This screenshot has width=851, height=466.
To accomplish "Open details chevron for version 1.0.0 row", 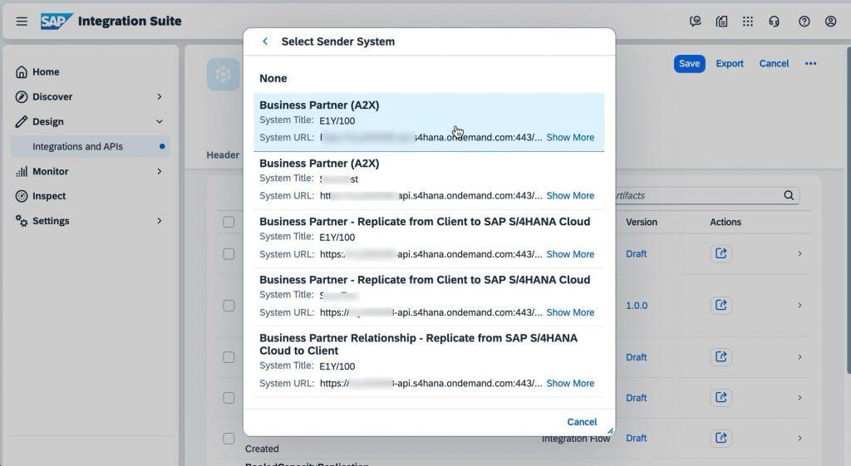I will pyautogui.click(x=799, y=306).
